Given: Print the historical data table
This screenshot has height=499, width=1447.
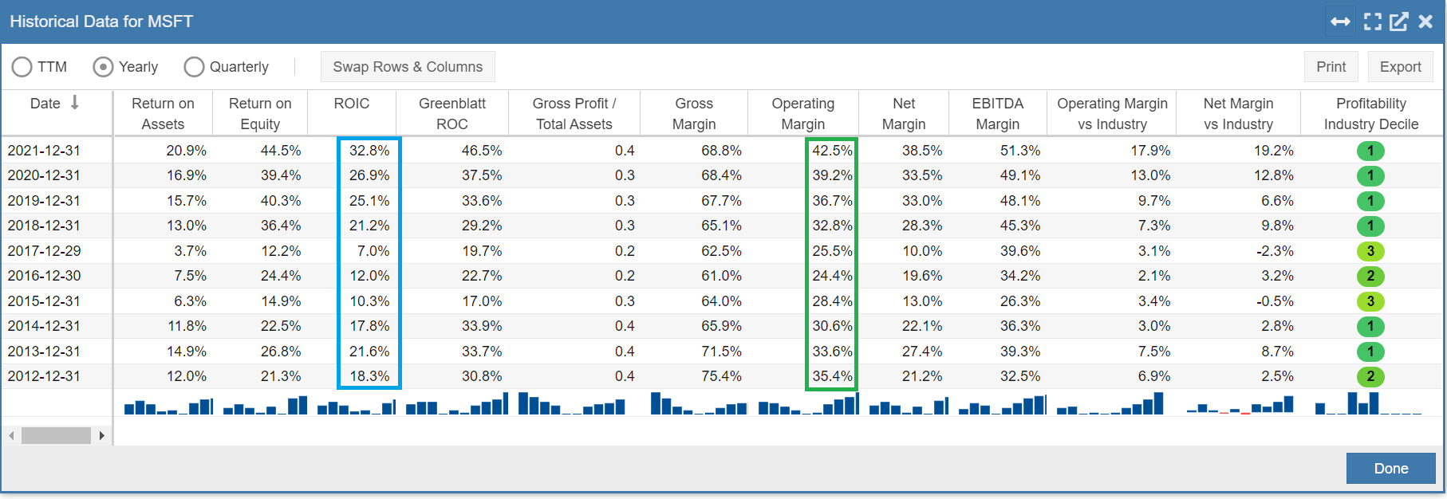Looking at the screenshot, I should [1331, 67].
